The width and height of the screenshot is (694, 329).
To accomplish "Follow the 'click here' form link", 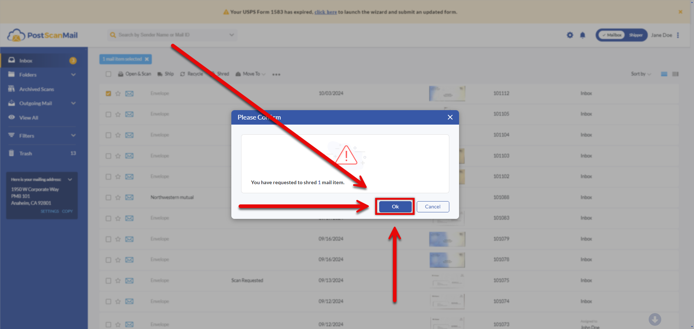I will click(326, 12).
